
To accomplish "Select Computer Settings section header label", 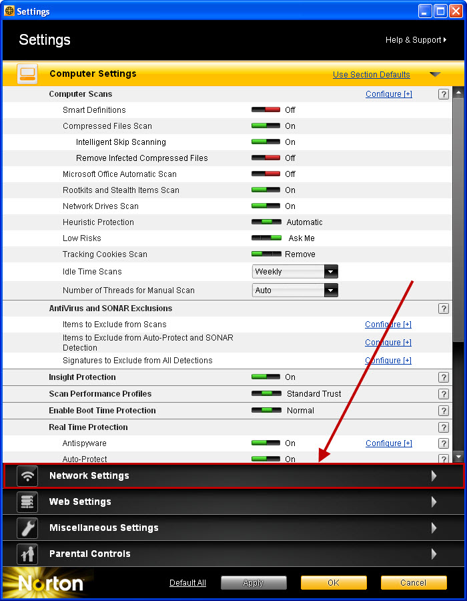I will pyautogui.click(x=93, y=73).
